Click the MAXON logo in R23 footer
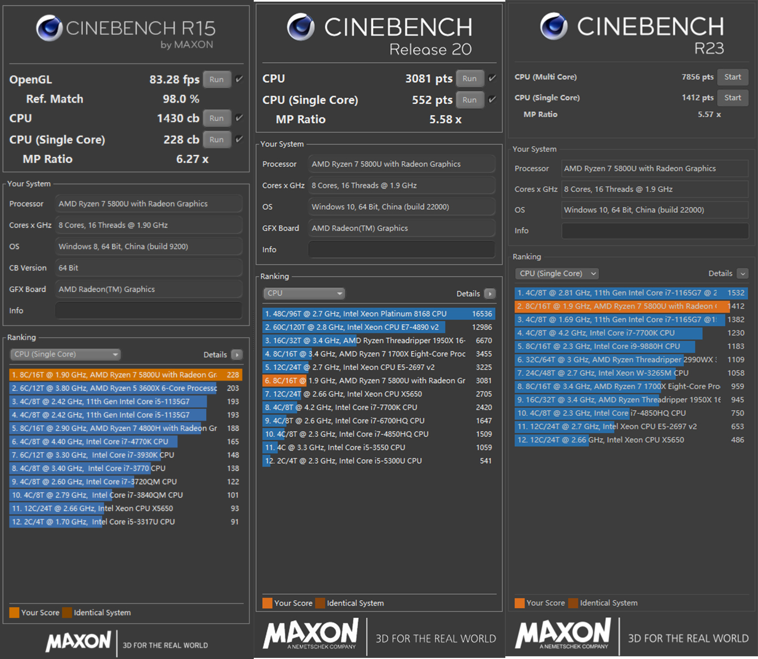 click(563, 634)
